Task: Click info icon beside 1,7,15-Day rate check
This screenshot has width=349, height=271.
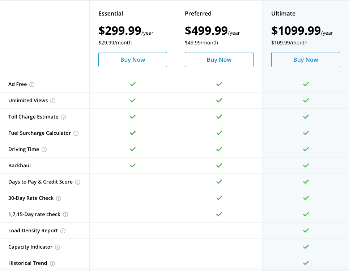Action: click(65, 215)
